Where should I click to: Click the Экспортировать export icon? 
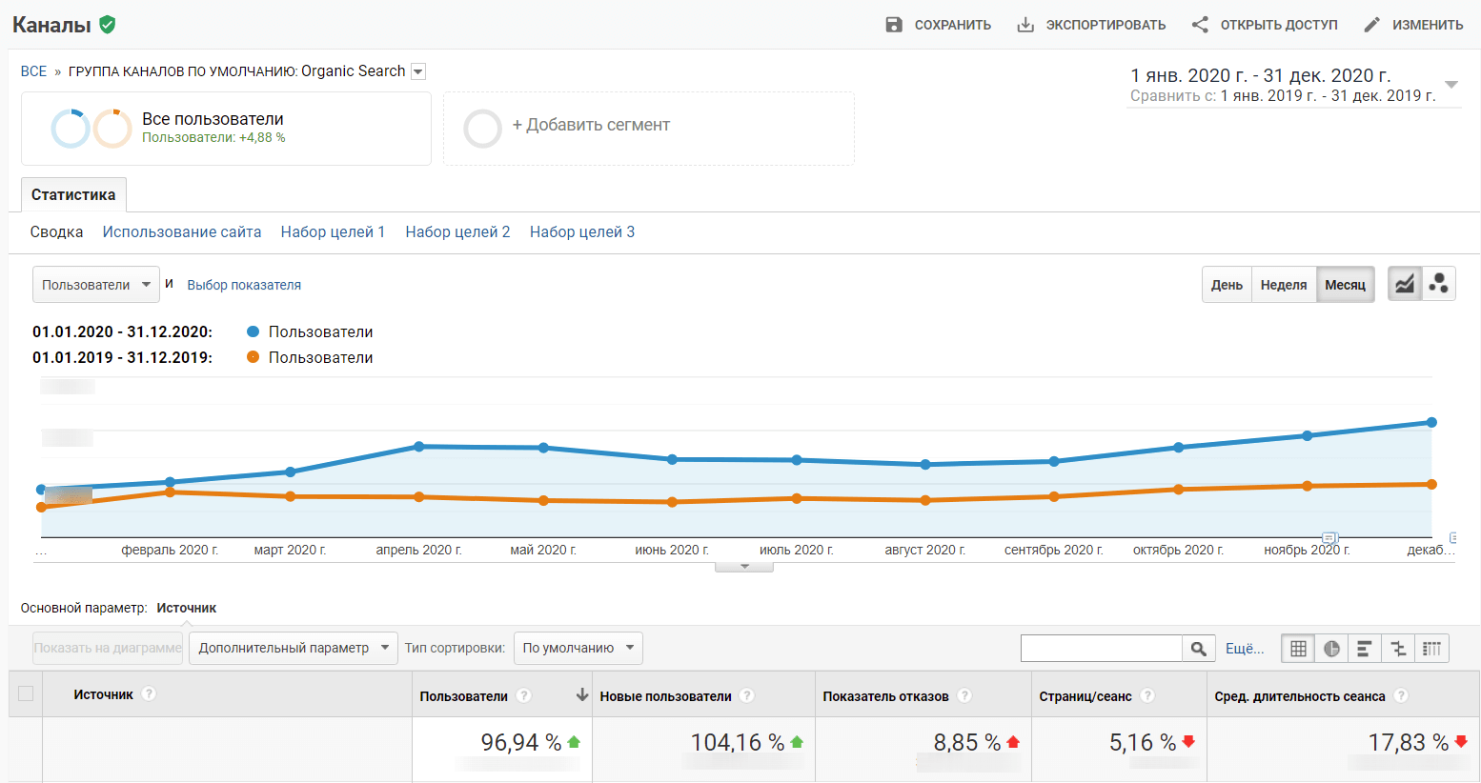pyautogui.click(x=1025, y=25)
